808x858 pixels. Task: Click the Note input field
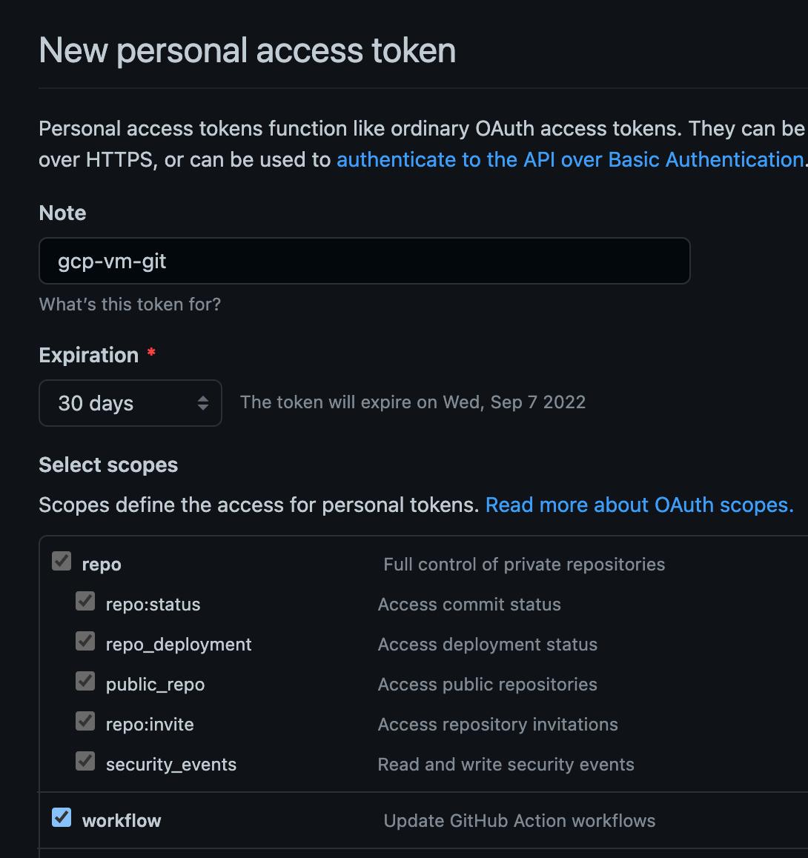[364, 261]
